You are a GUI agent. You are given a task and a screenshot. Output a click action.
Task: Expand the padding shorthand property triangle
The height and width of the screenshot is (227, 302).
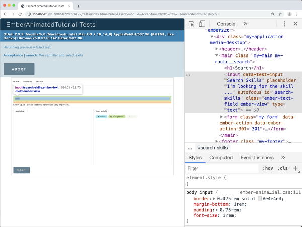point(217,210)
